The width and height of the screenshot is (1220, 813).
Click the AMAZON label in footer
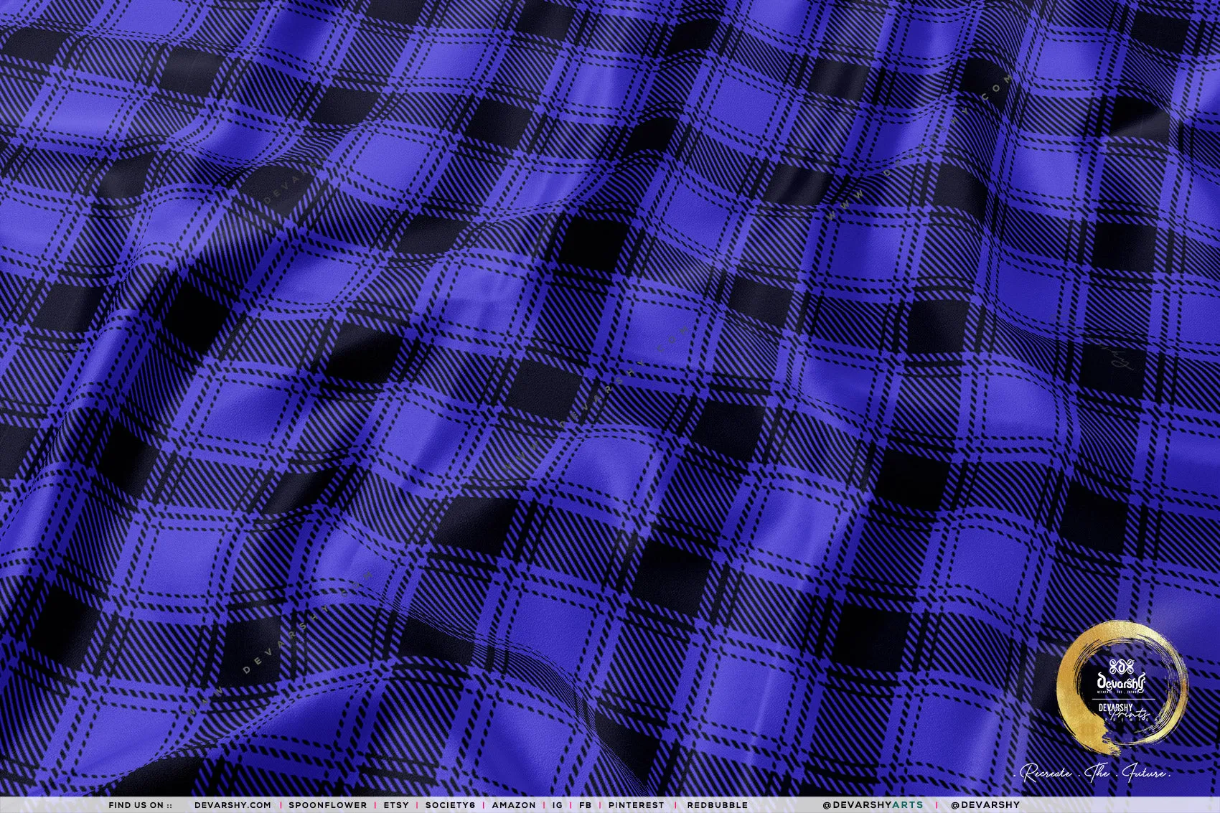513,805
